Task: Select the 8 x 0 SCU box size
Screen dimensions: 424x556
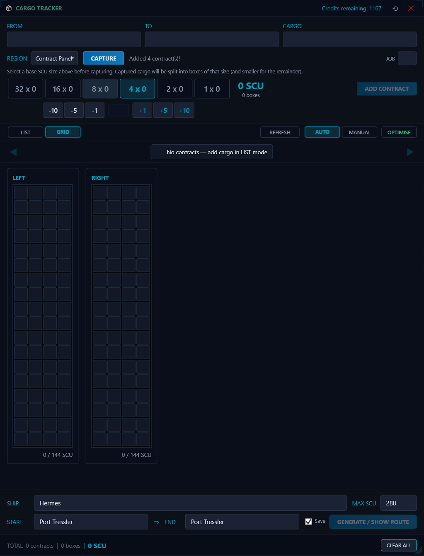Action: [x=100, y=89]
